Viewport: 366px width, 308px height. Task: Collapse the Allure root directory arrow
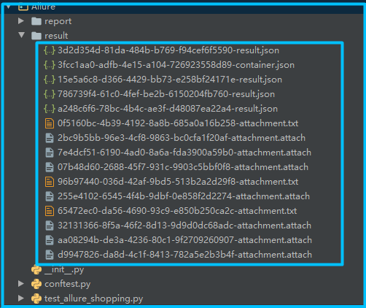[x=9, y=7]
